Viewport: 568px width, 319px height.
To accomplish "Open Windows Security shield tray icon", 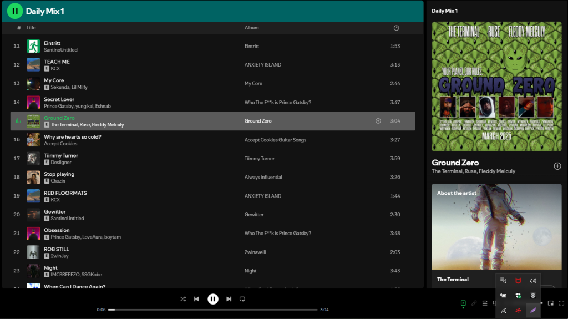I will 518,296.
